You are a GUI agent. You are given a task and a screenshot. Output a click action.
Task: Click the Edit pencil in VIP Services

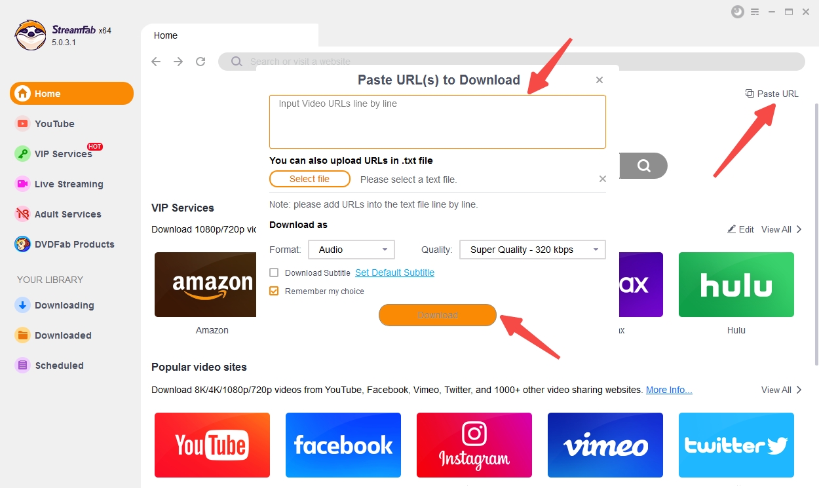pos(740,229)
